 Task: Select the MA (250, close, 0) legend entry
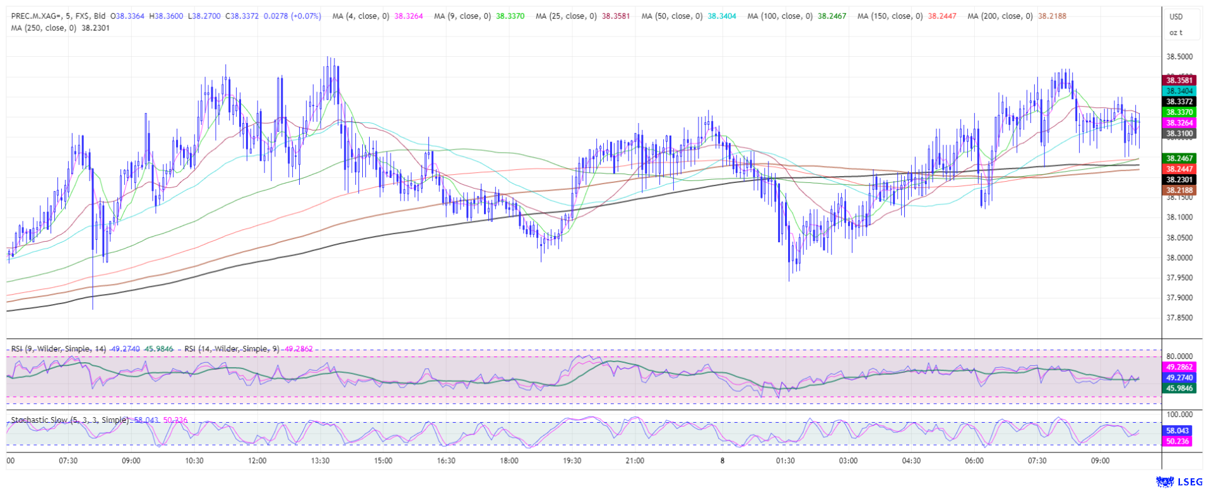[42, 28]
